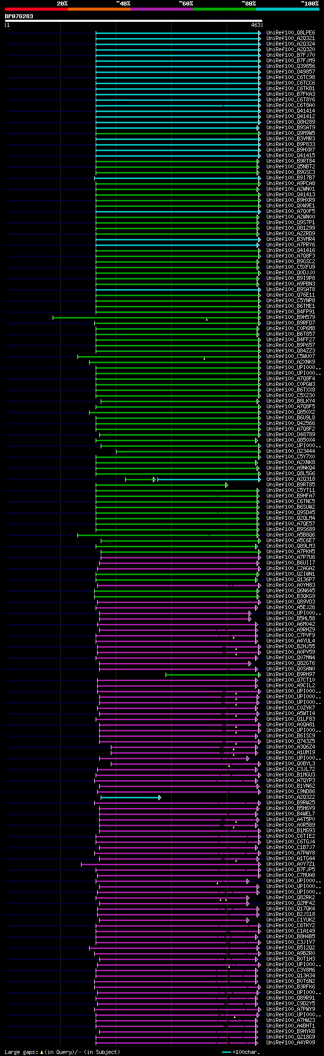The width and height of the screenshot is (324, 1056).
Task: Click the UniRef100_A4YR09 label
Action: 291,1043
